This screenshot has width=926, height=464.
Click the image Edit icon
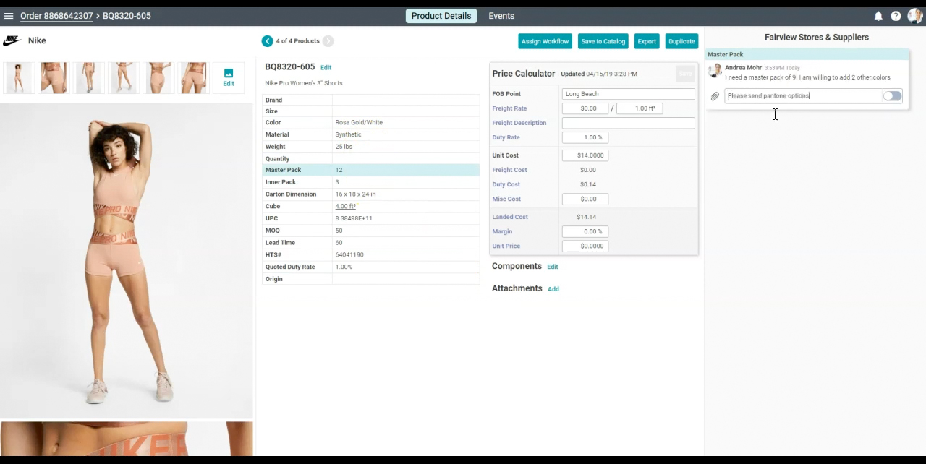[229, 77]
